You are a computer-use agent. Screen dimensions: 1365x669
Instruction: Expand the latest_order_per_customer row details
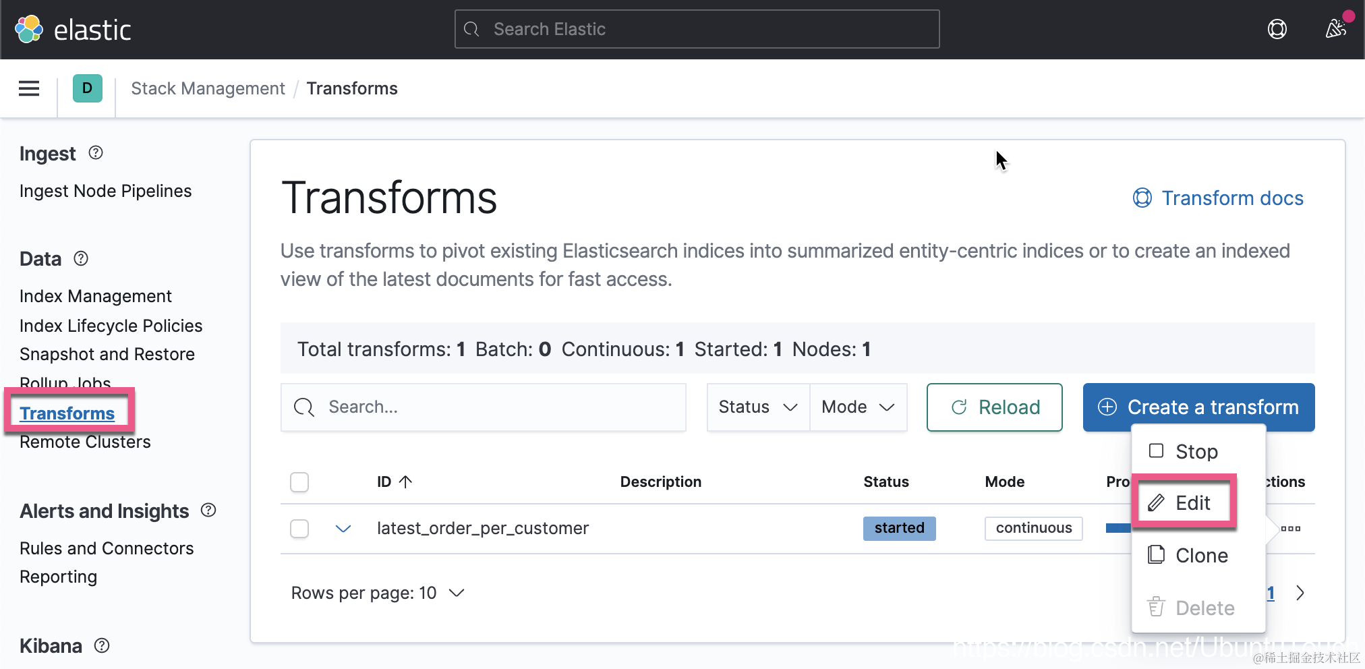343,529
